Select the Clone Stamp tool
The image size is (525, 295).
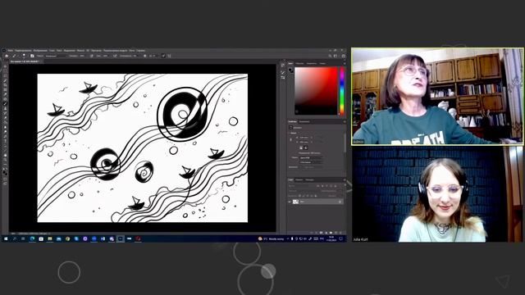(x=5, y=108)
